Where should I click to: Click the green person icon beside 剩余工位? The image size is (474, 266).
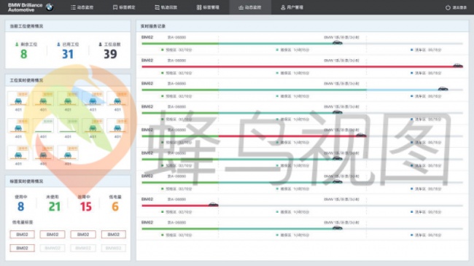[17, 44]
